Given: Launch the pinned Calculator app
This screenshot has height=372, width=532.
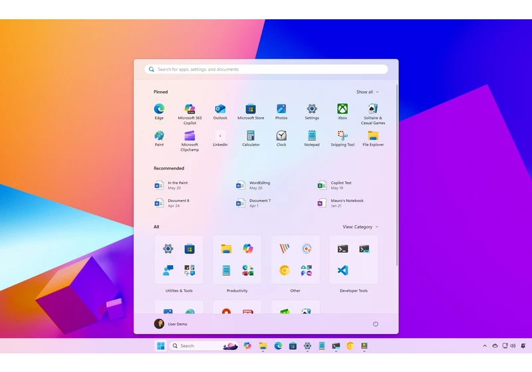Looking at the screenshot, I should [251, 138].
